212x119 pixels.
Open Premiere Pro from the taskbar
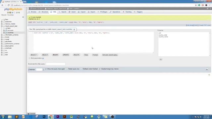58,117
